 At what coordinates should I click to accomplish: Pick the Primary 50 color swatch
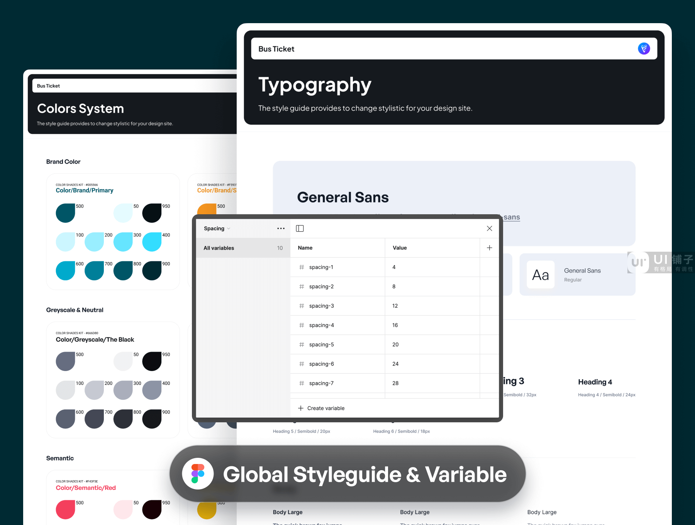[x=123, y=213]
